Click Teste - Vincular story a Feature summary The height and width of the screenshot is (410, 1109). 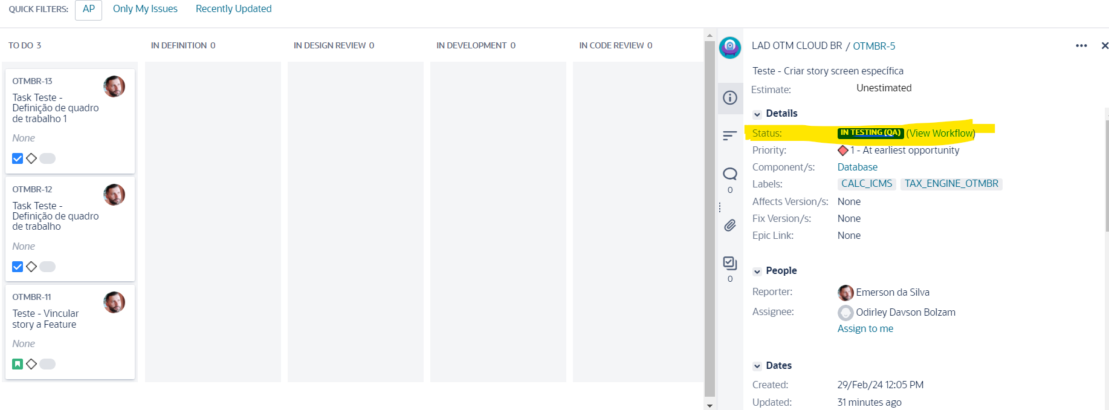45,319
